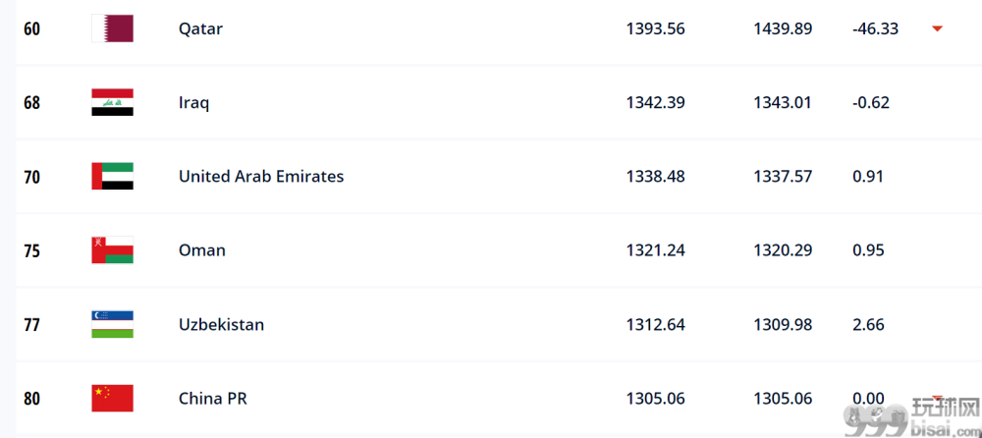
Task: Open the Uzbekistan team link
Action: (221, 325)
